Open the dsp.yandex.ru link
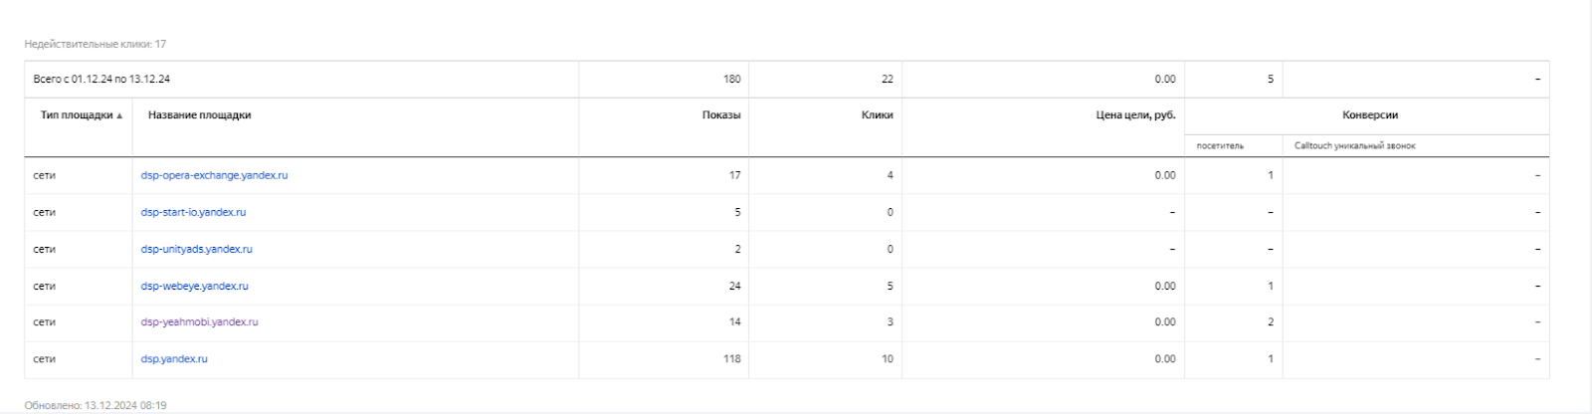The image size is (1592, 414). (174, 359)
